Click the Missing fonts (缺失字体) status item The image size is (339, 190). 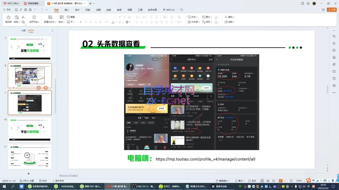[x=58, y=181]
